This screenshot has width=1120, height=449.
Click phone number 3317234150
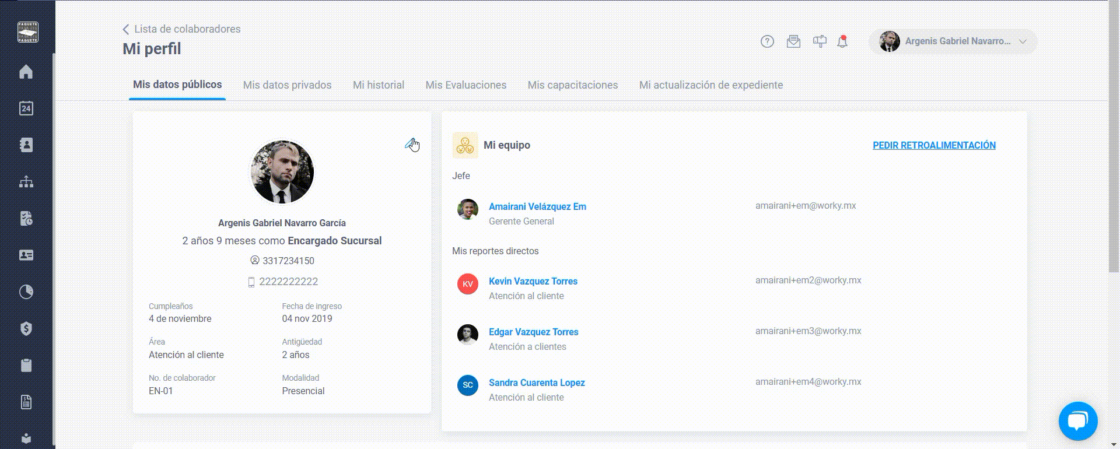[x=288, y=261]
